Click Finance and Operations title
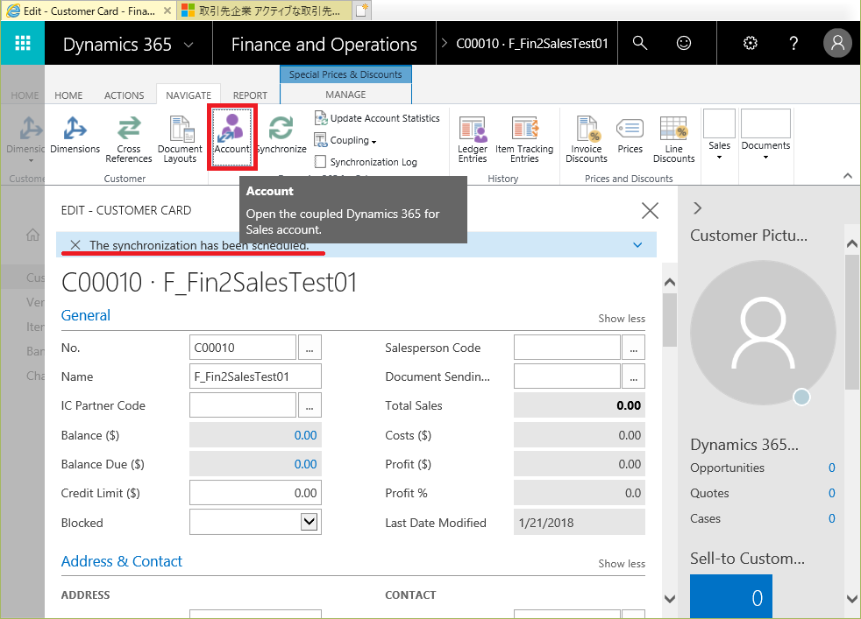The height and width of the screenshot is (619, 861). pos(324,44)
